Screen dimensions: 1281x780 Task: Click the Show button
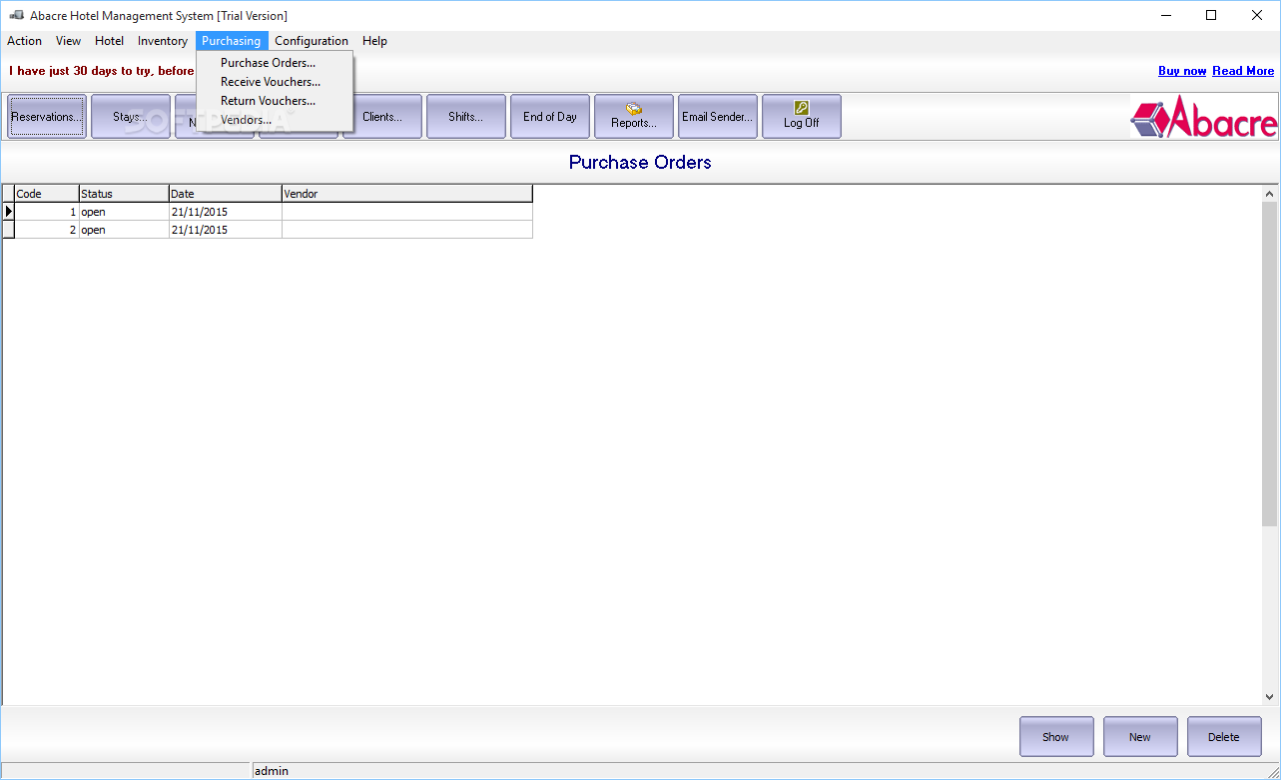click(x=1056, y=737)
